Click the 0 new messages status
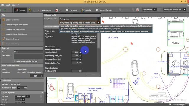The width and height of the screenshot is (189, 106). pyautogui.click(x=178, y=105)
